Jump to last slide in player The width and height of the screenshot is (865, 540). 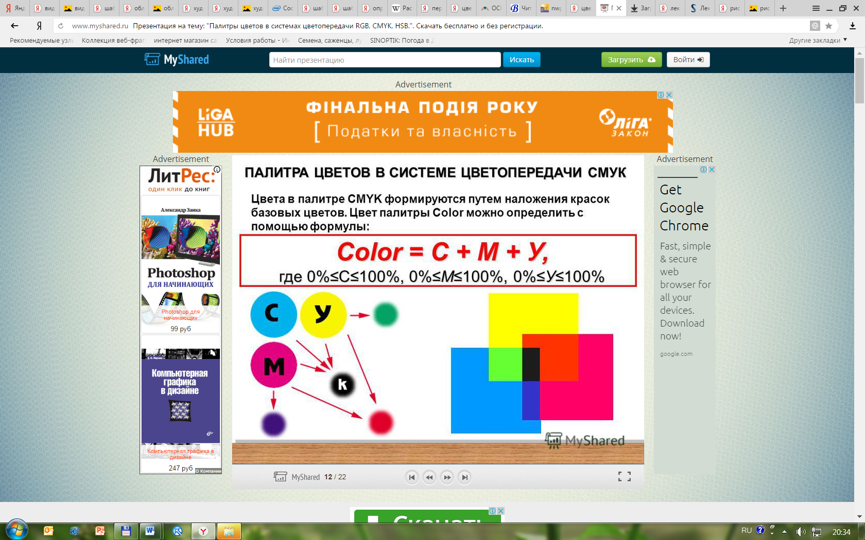[464, 477]
